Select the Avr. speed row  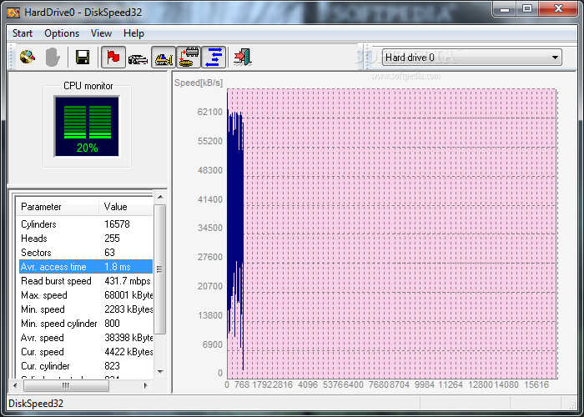point(86,337)
